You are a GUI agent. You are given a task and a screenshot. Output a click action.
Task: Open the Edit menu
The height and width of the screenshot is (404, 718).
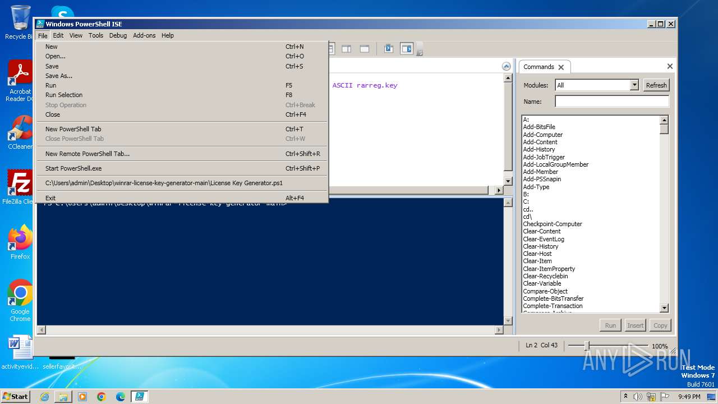point(58,35)
